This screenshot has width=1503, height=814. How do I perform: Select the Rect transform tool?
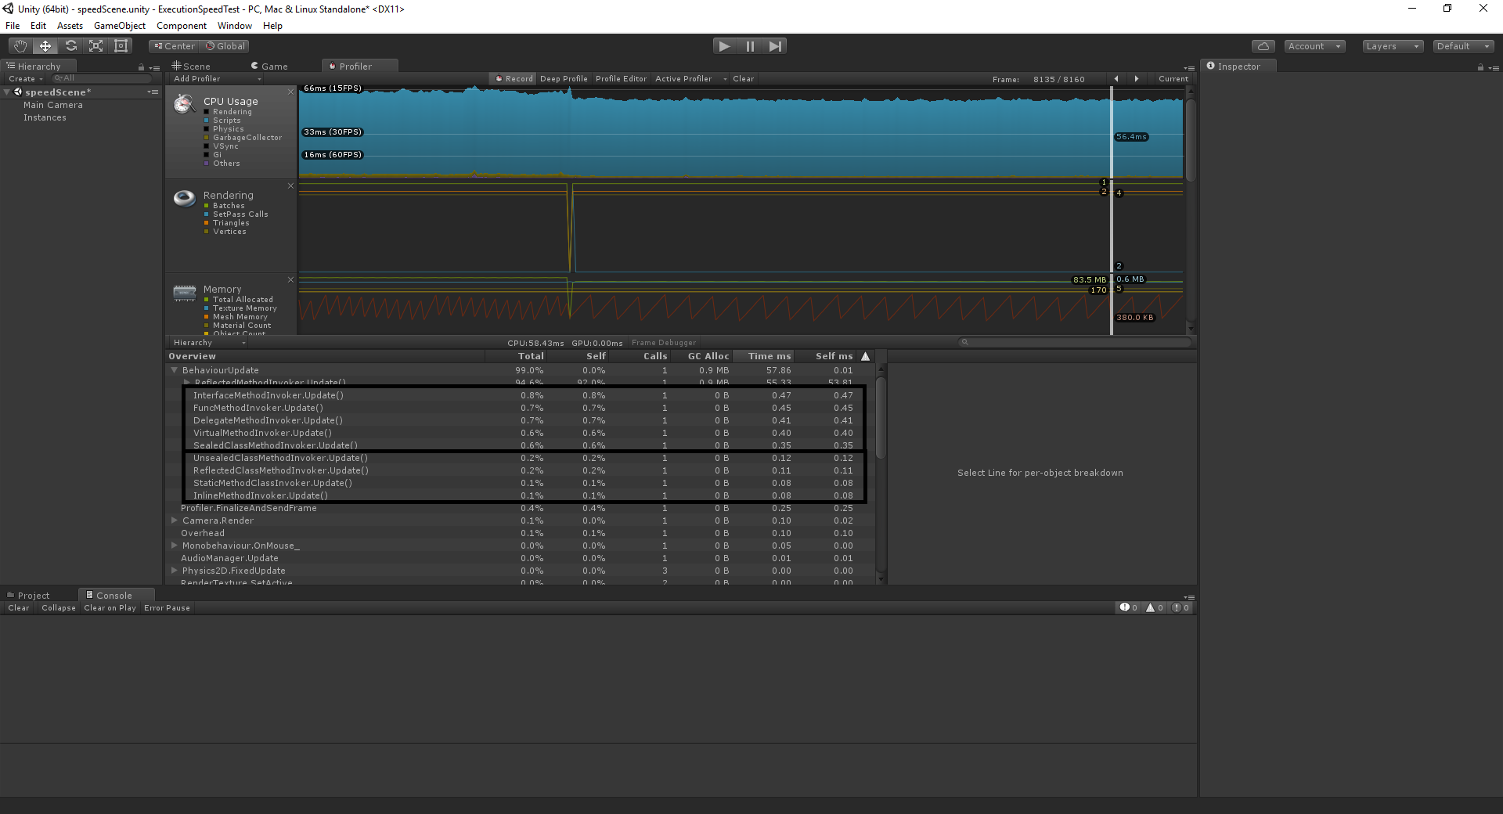coord(121,46)
